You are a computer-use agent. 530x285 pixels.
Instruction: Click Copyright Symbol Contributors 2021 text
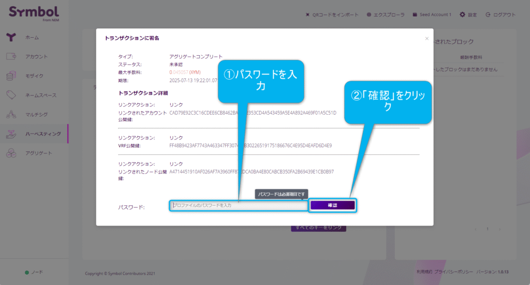120,273
